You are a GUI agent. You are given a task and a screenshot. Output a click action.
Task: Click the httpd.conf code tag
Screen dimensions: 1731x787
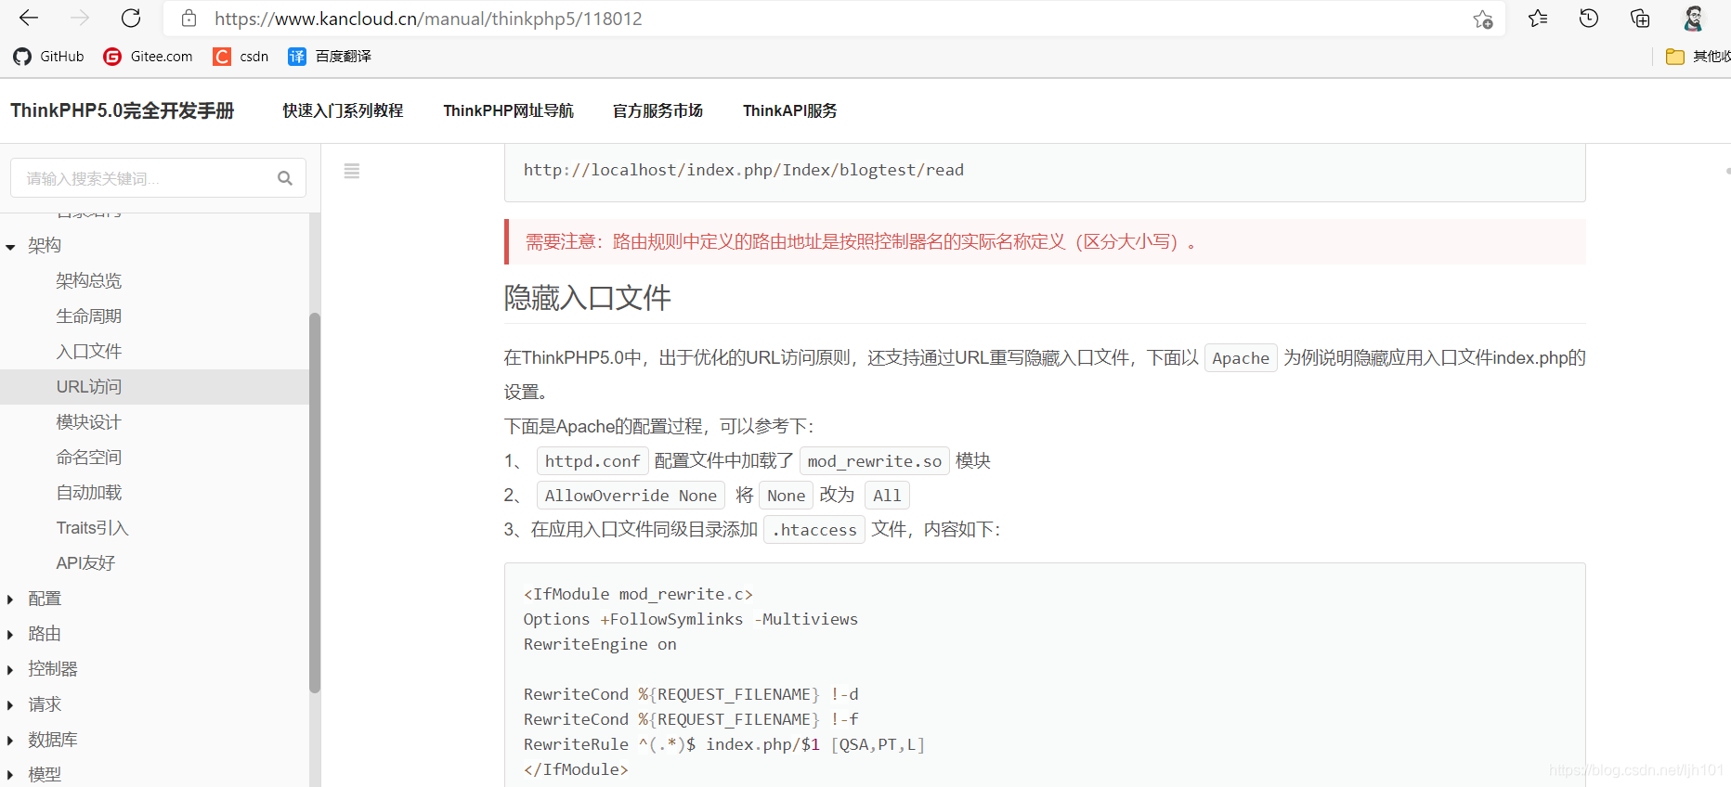tap(592, 461)
